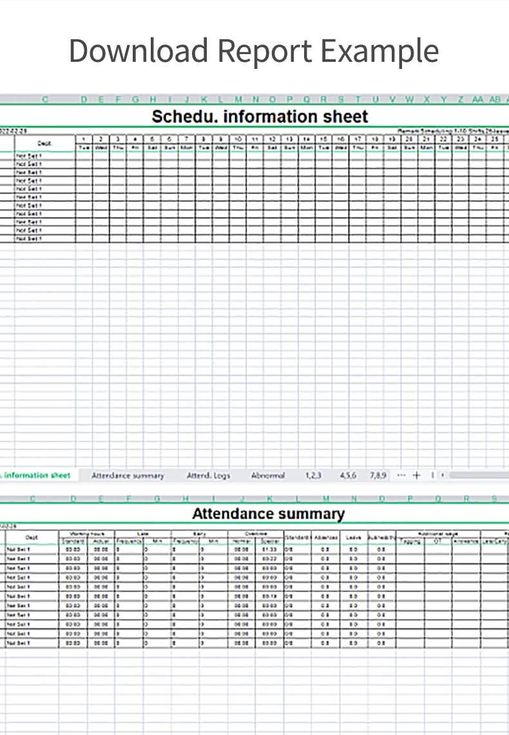The height and width of the screenshot is (735, 509).
Task: Show more sheets via ellipsis icon
Action: coord(401,475)
